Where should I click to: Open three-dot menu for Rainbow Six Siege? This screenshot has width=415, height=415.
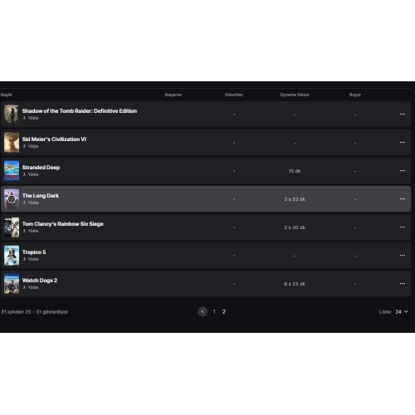pyautogui.click(x=403, y=227)
